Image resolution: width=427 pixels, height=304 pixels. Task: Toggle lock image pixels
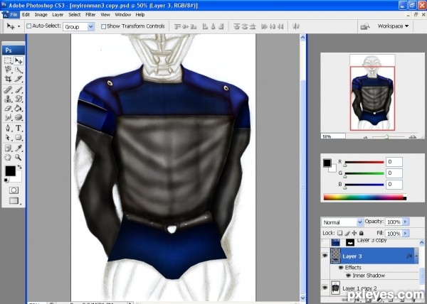point(347,233)
